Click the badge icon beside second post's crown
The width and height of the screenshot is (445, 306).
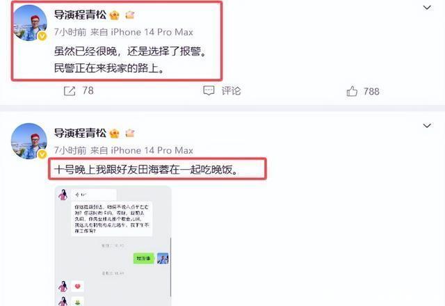(x=130, y=133)
